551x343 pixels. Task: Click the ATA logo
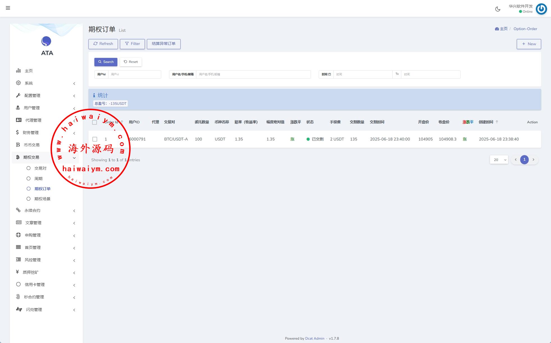point(46,42)
